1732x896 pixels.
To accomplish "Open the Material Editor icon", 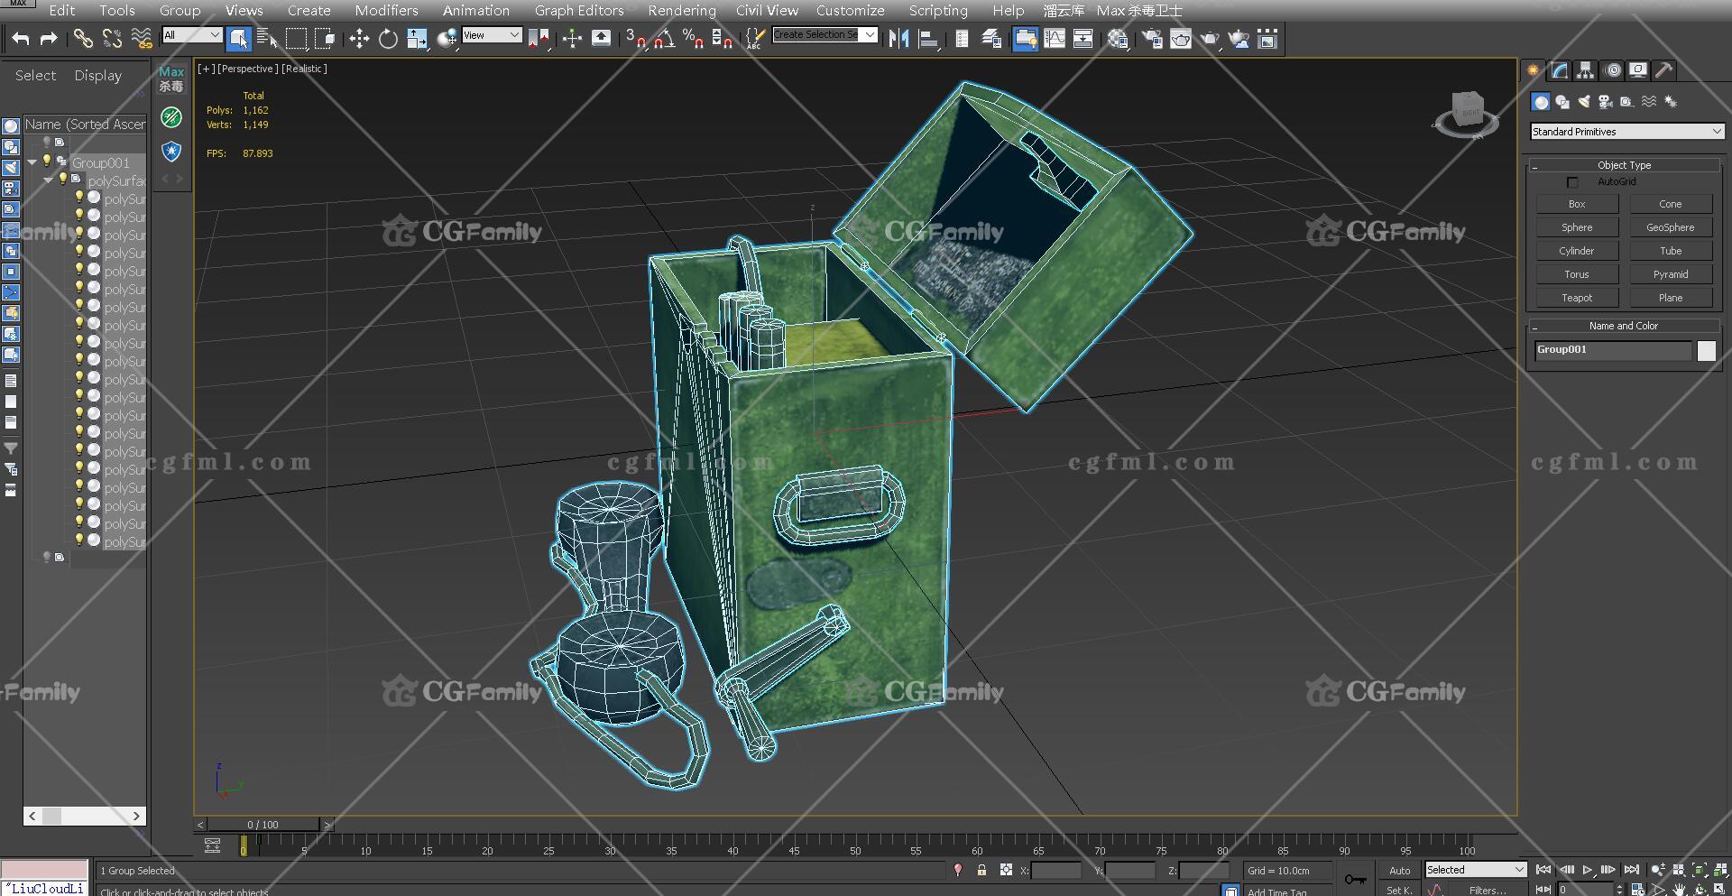I will (1118, 38).
